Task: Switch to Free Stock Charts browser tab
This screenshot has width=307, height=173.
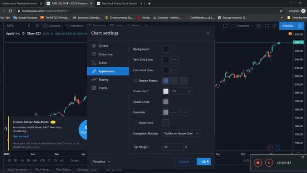Action: [119, 3]
